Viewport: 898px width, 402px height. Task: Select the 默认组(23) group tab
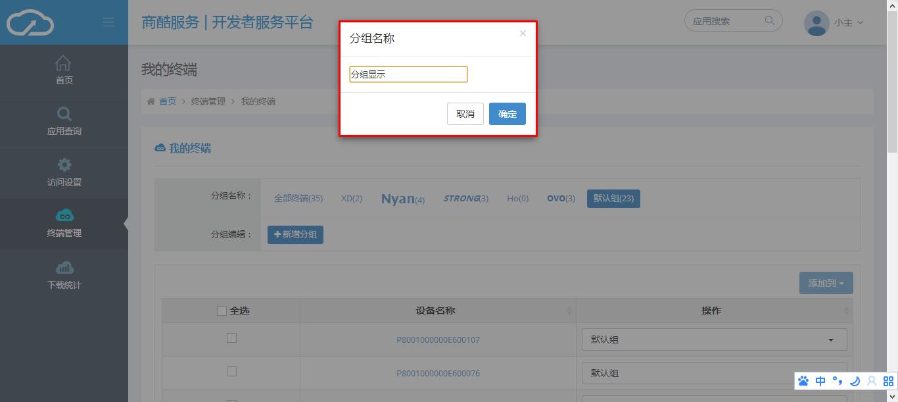point(613,198)
